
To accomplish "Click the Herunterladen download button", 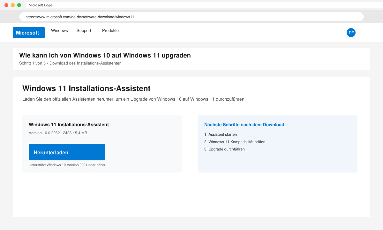I will (67, 152).
